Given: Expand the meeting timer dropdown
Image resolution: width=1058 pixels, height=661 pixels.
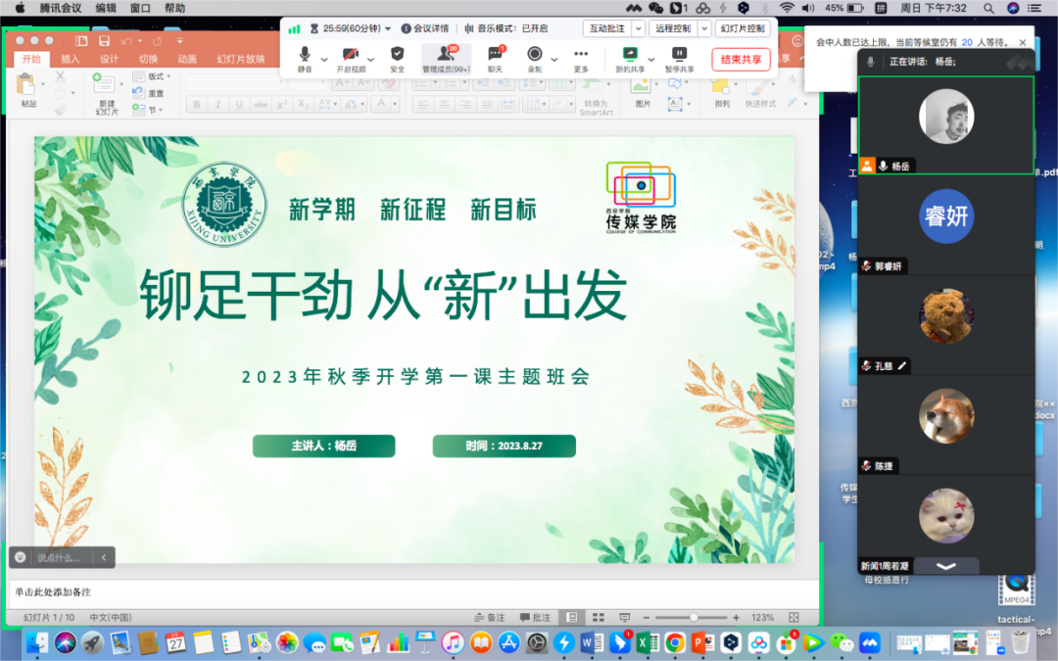Looking at the screenshot, I should click(x=389, y=28).
